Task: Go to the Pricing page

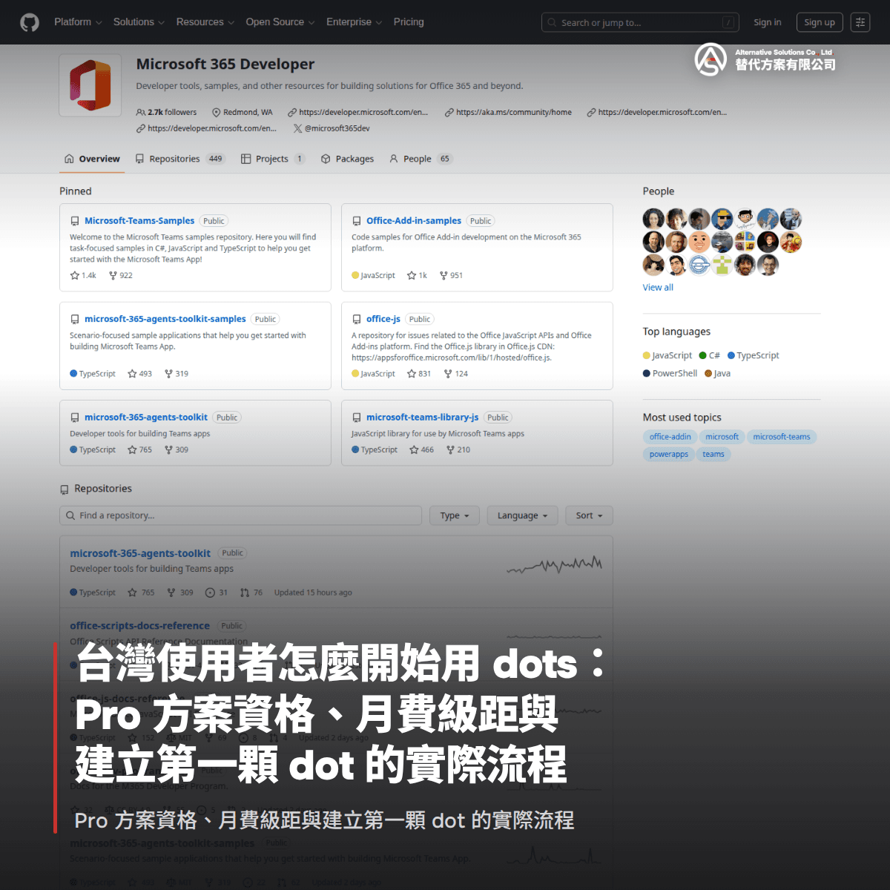Action: pyautogui.click(x=409, y=22)
